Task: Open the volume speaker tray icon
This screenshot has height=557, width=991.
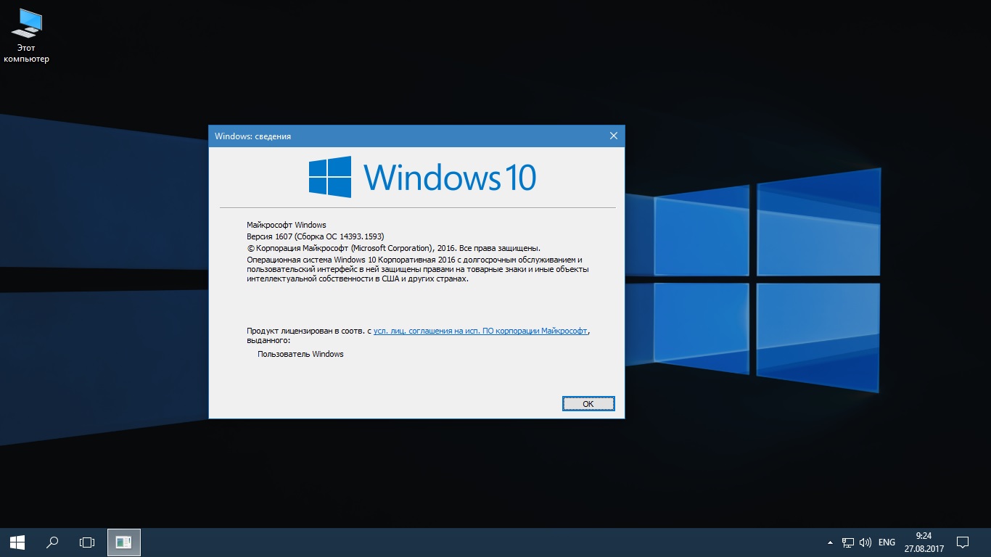Action: pos(865,542)
